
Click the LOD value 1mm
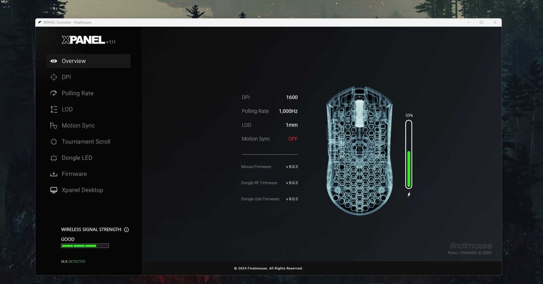(292, 125)
